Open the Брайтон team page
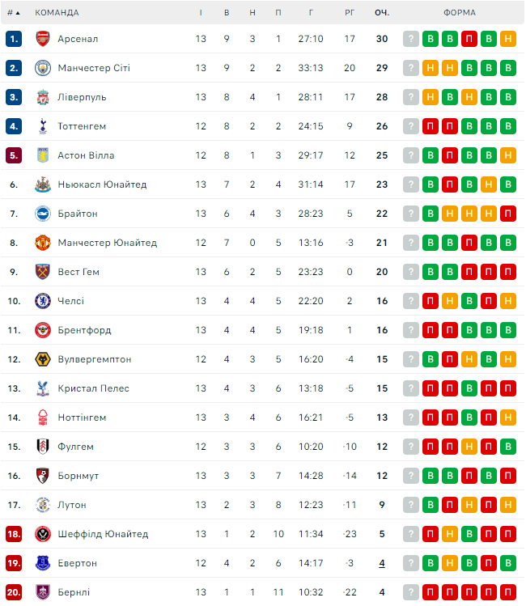 pos(78,214)
